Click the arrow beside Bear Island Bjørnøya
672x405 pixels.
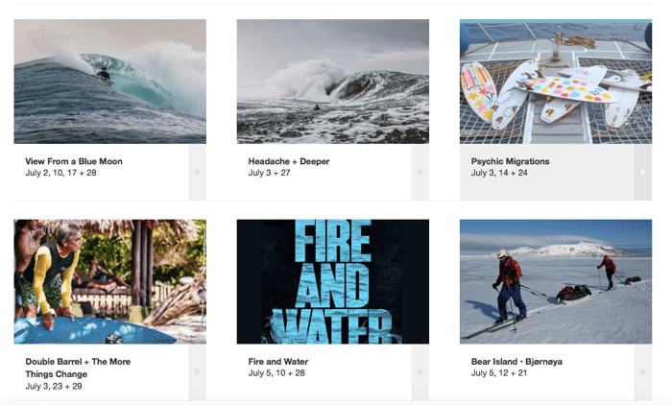click(643, 372)
